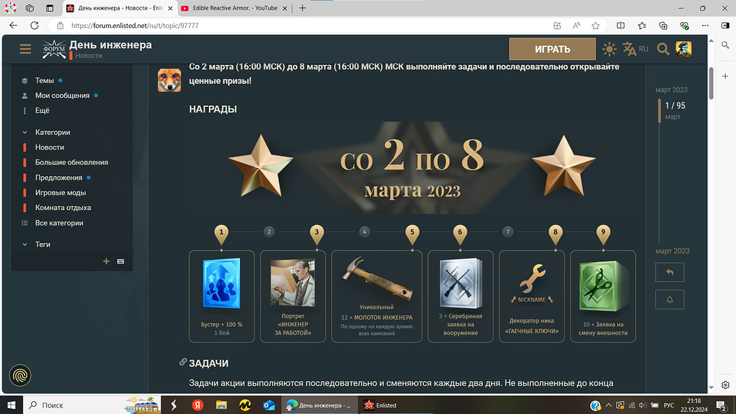
Task: Open forum search magnifier icon
Action: click(663, 49)
